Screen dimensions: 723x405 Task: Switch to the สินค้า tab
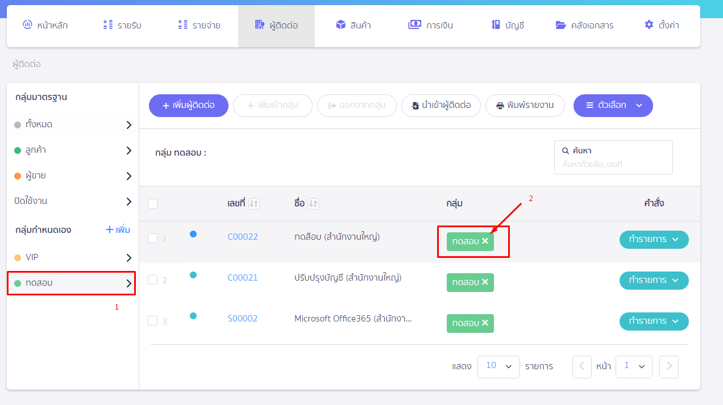353,25
